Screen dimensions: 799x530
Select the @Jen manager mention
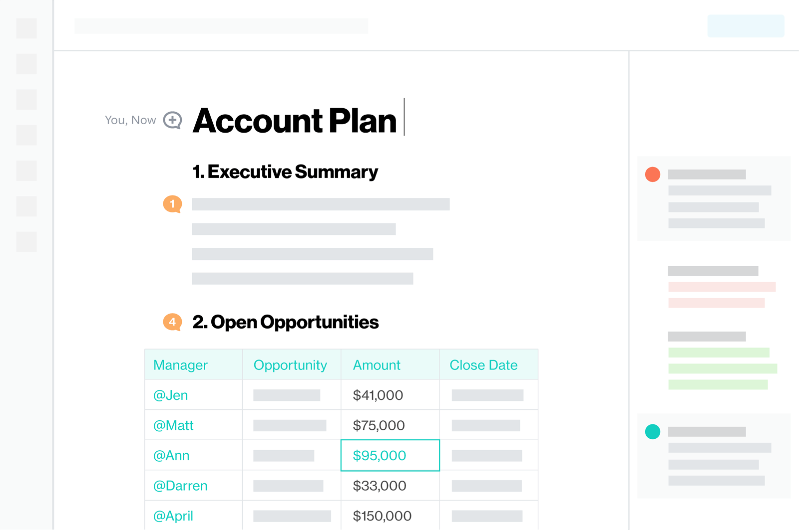point(171,395)
